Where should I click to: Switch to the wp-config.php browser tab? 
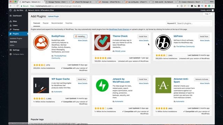click(x=137, y=2)
